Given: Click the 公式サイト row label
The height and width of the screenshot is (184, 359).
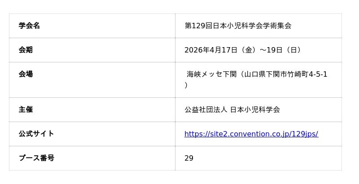Looking at the screenshot, I should (x=36, y=134).
